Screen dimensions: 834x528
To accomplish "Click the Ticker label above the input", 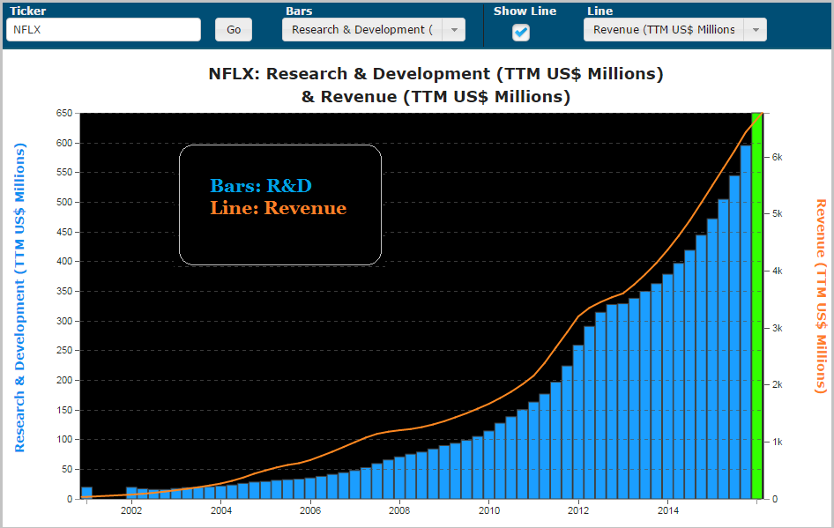I will [28, 11].
